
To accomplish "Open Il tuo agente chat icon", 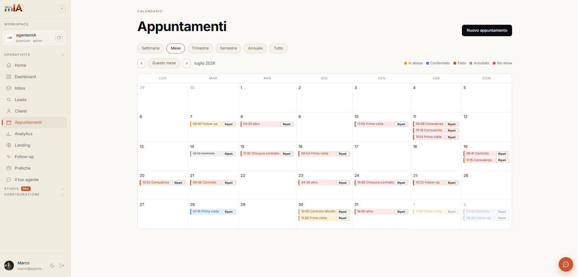I will (9, 180).
